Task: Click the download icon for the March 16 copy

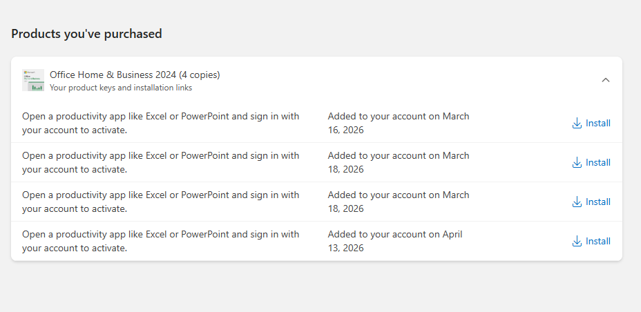Action: (x=577, y=124)
